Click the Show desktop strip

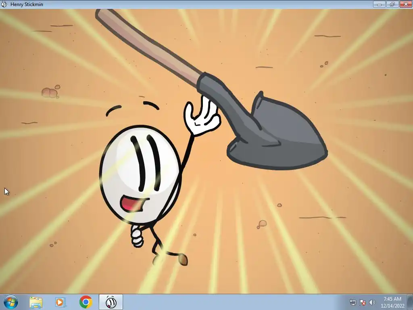pyautogui.click(x=410, y=302)
